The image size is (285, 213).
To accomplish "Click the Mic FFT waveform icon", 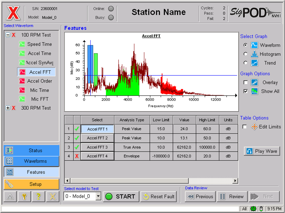I will pos(22,99).
